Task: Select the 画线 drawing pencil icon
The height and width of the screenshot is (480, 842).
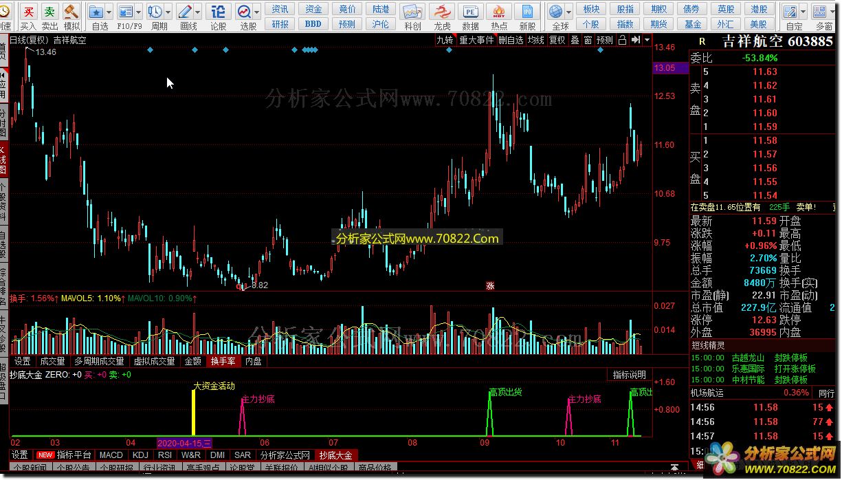Action: click(185, 12)
